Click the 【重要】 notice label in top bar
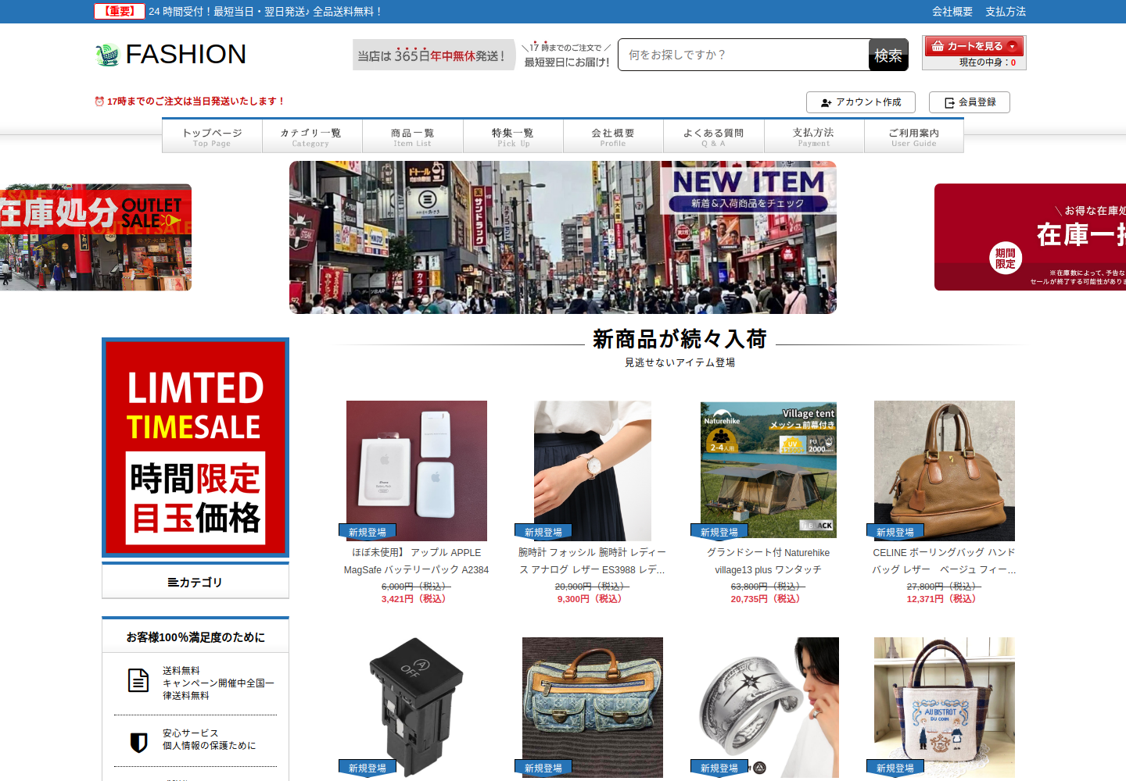The width and height of the screenshot is (1126, 781). point(120,12)
